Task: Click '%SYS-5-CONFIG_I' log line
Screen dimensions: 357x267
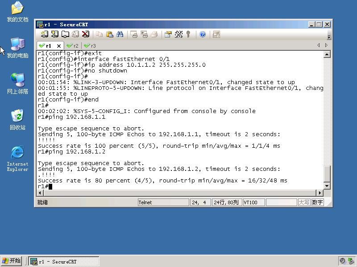Action: pyautogui.click(x=147, y=111)
